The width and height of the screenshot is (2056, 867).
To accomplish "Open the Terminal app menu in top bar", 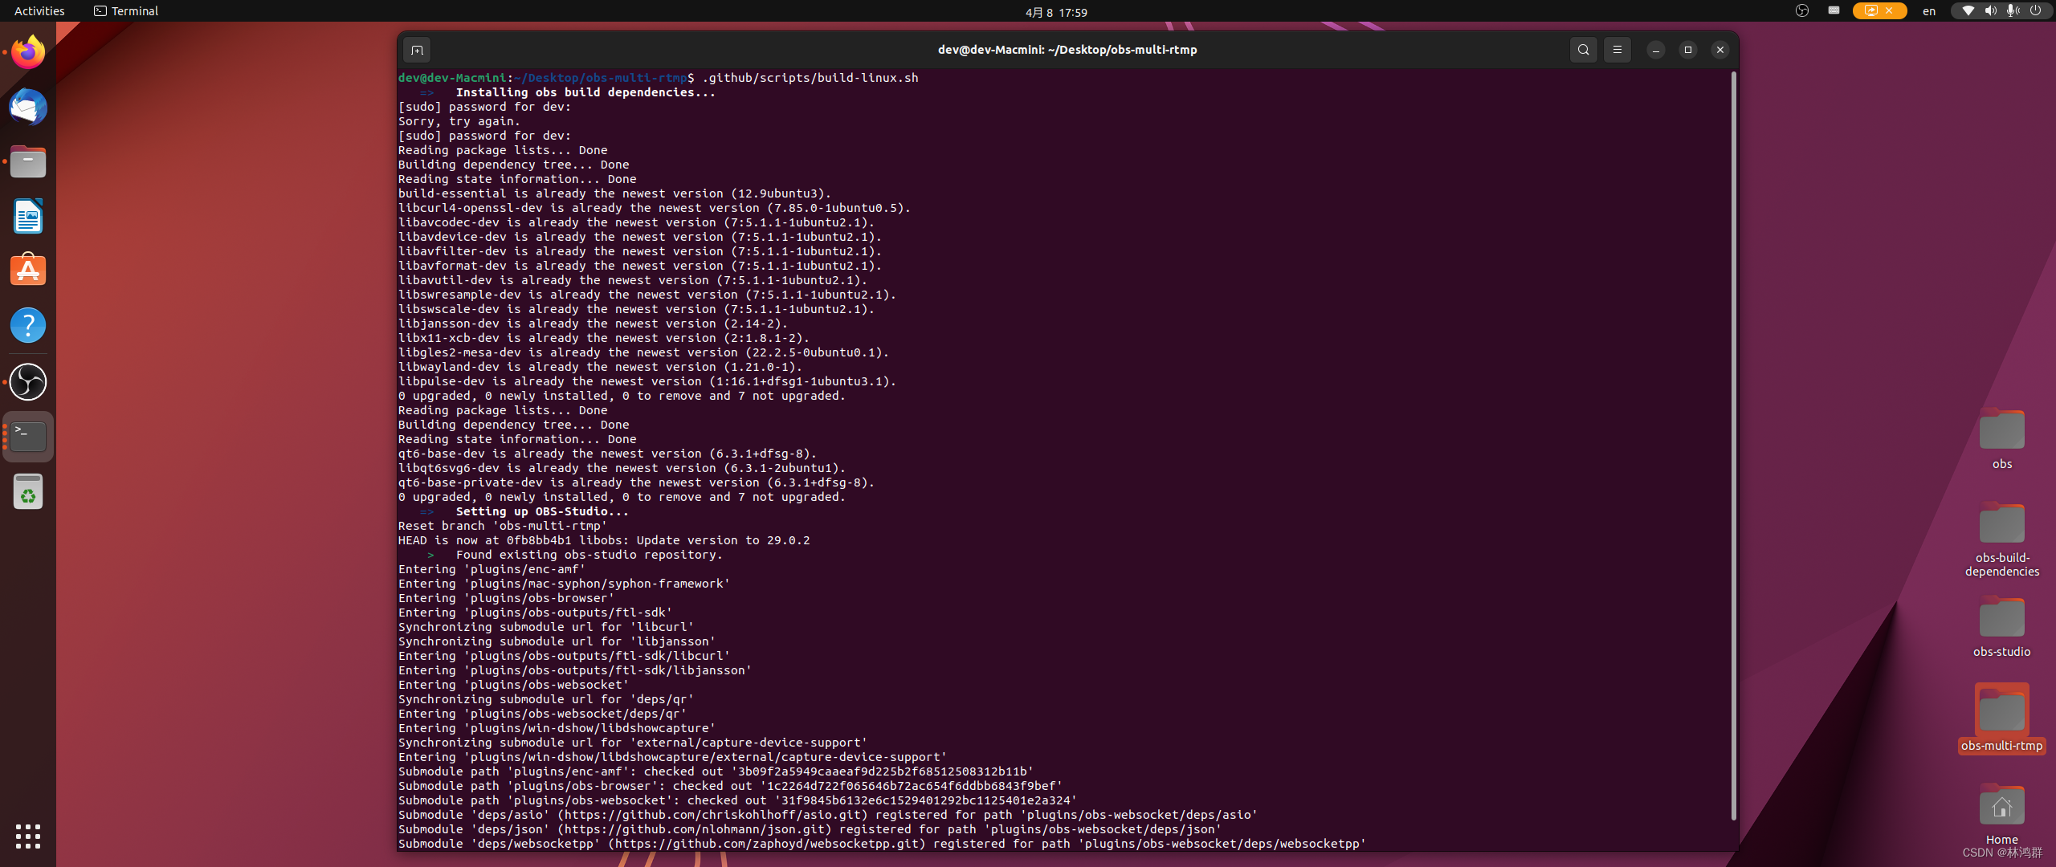I will (x=126, y=11).
